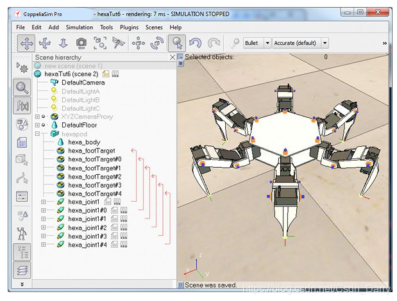Screen dimensions: 397x301
Task: Select hexa_footTarget#4 in the hierarchy
Action: pyautogui.click(x=95, y=194)
